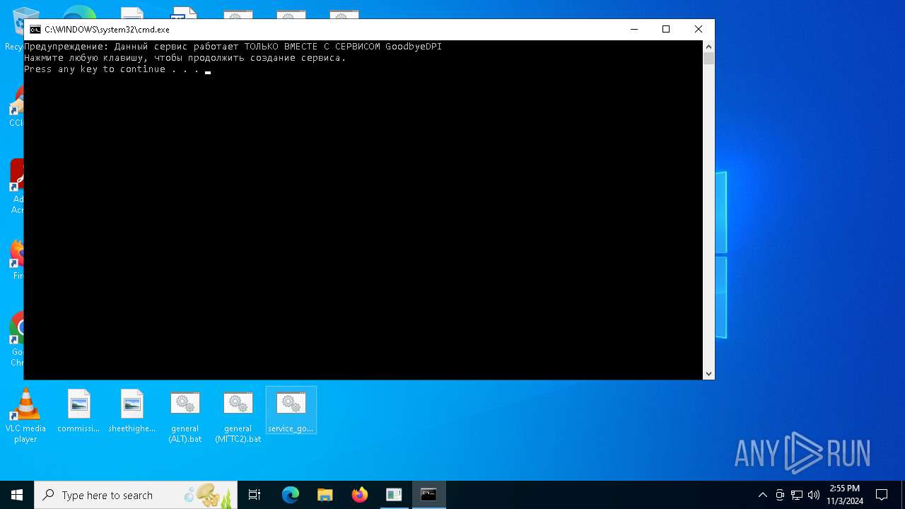
Task: Open File Explorer from the taskbar
Action: pyautogui.click(x=325, y=495)
